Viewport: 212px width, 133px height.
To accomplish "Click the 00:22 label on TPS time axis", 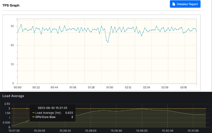I will [x=36, y=87].
